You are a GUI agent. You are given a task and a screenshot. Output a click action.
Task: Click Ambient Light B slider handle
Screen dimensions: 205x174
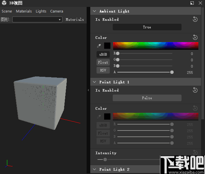click(x=118, y=66)
